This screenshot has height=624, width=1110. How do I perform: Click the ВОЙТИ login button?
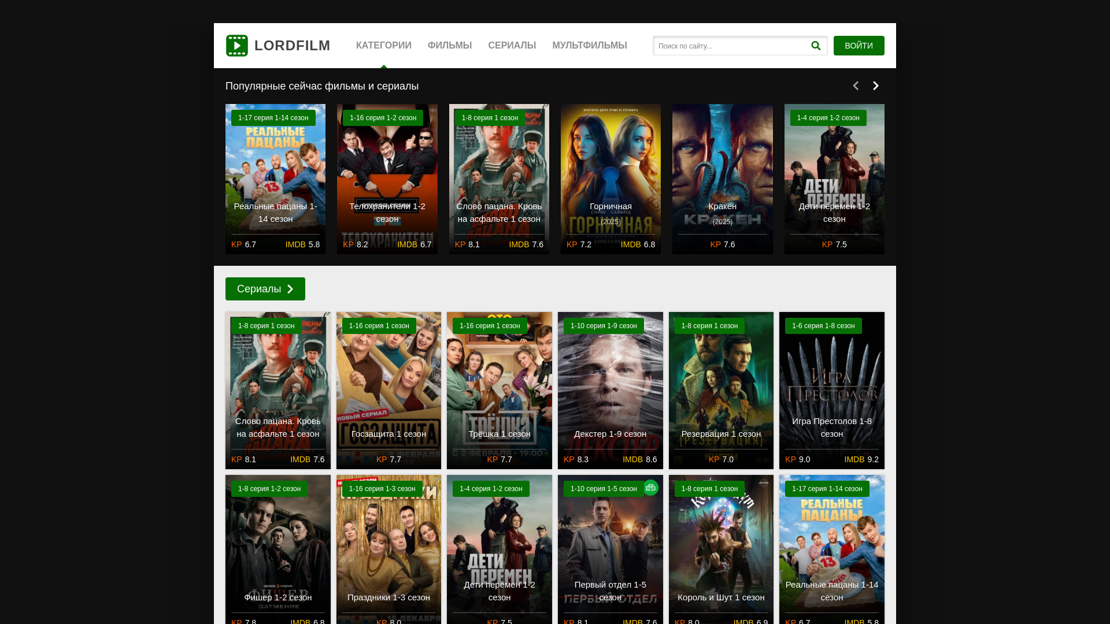(x=859, y=46)
